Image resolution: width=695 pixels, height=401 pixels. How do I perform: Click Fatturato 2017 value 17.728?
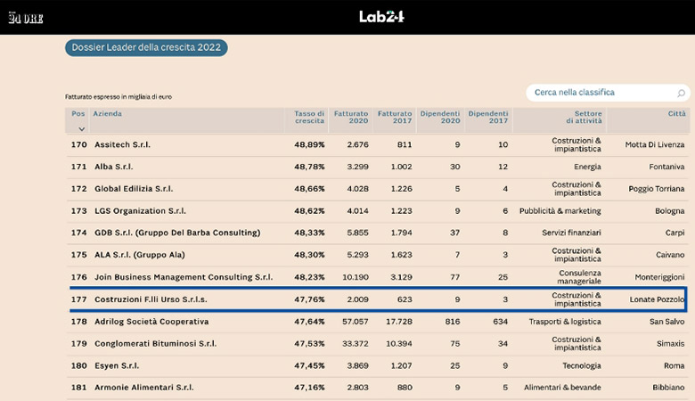(x=399, y=322)
